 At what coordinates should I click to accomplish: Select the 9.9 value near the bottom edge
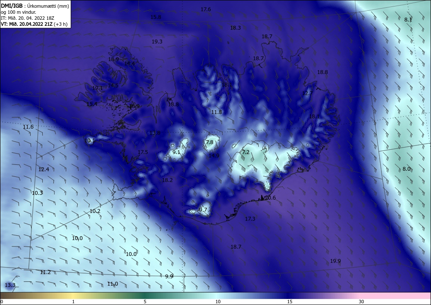[169, 276]
